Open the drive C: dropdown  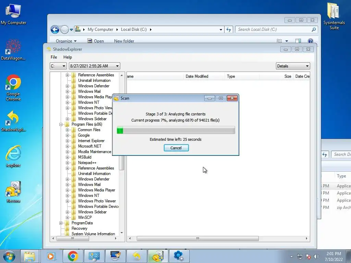point(58,66)
